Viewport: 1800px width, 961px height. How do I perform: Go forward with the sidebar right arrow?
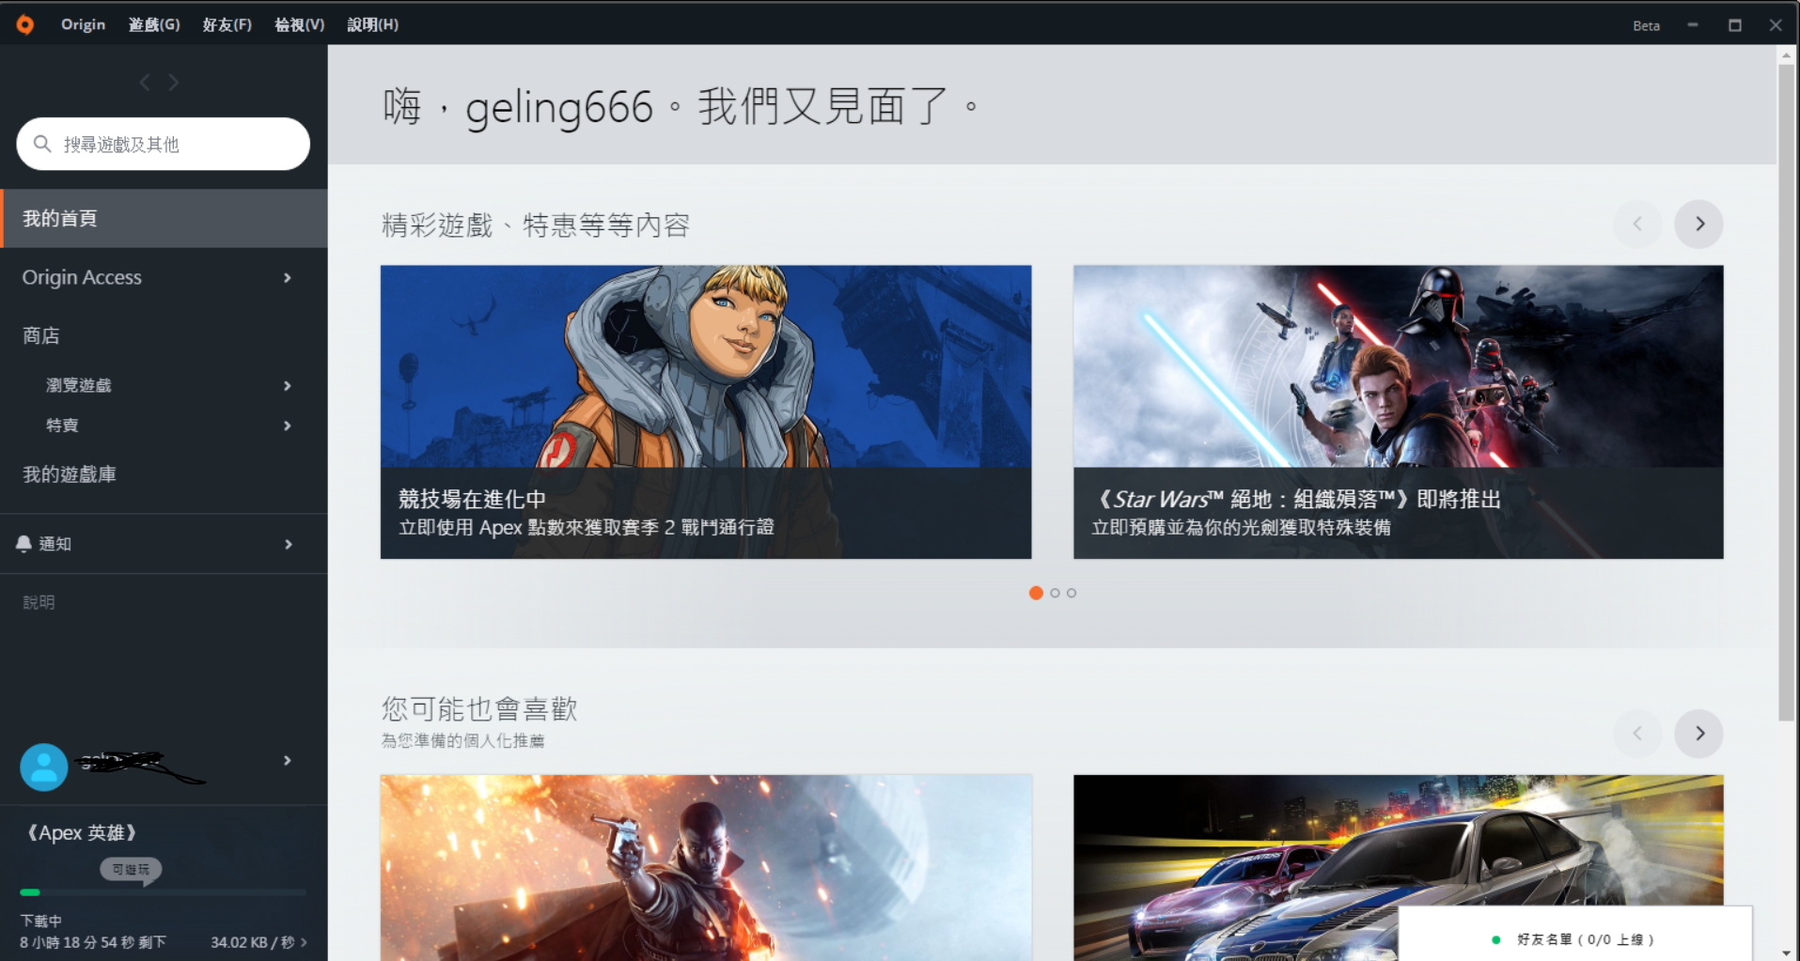pyautogui.click(x=174, y=83)
